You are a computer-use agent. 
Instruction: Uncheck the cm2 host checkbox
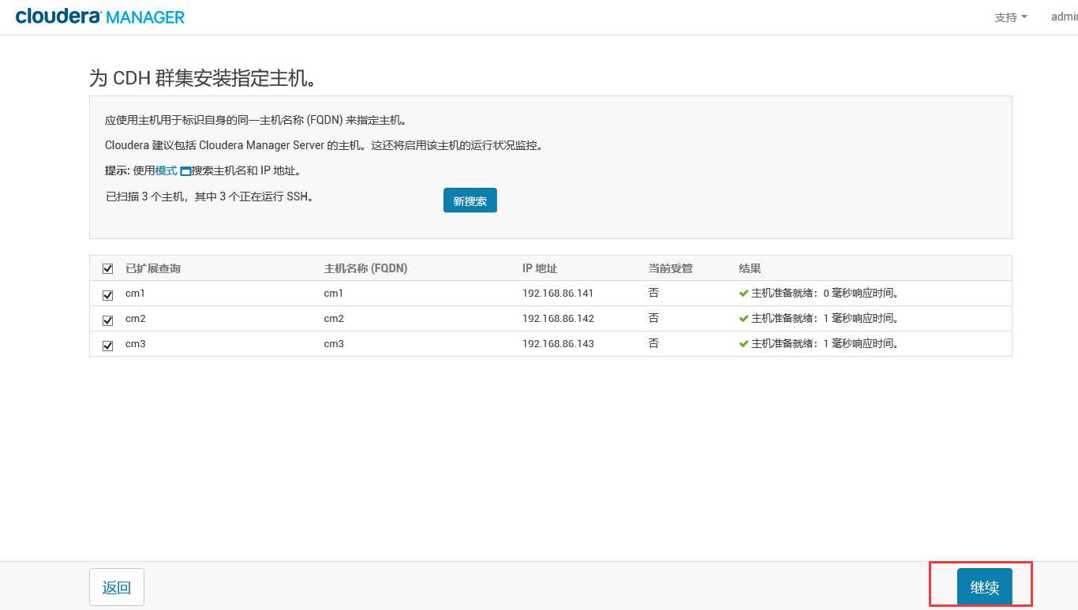108,320
